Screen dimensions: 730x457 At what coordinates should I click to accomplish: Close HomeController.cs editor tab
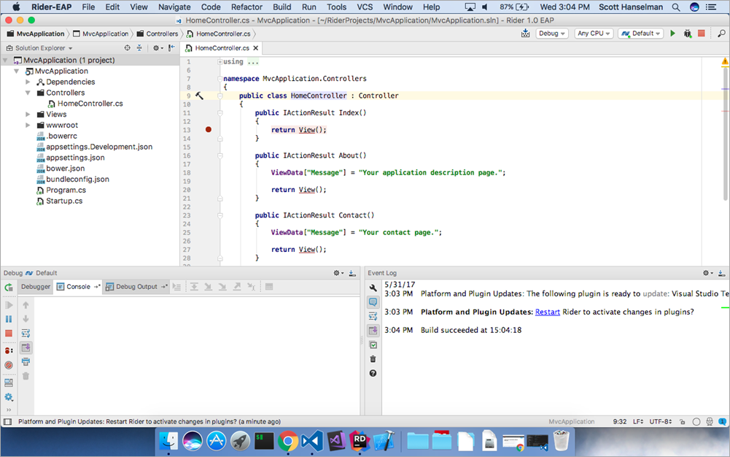(255, 48)
